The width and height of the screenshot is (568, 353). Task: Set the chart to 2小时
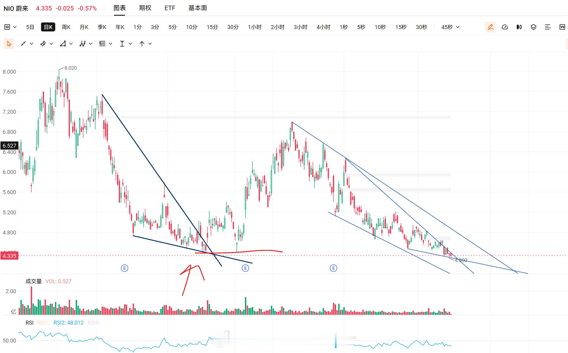278,27
